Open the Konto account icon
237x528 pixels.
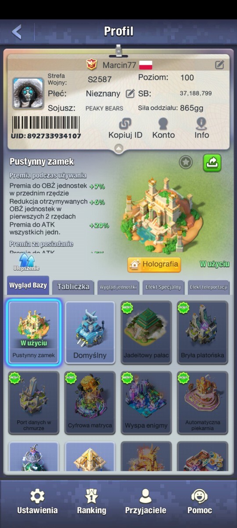click(x=163, y=128)
